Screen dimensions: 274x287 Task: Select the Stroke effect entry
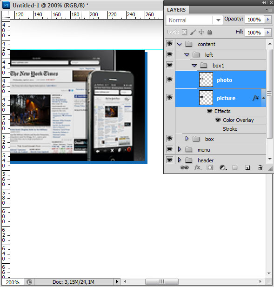pyautogui.click(x=230, y=129)
